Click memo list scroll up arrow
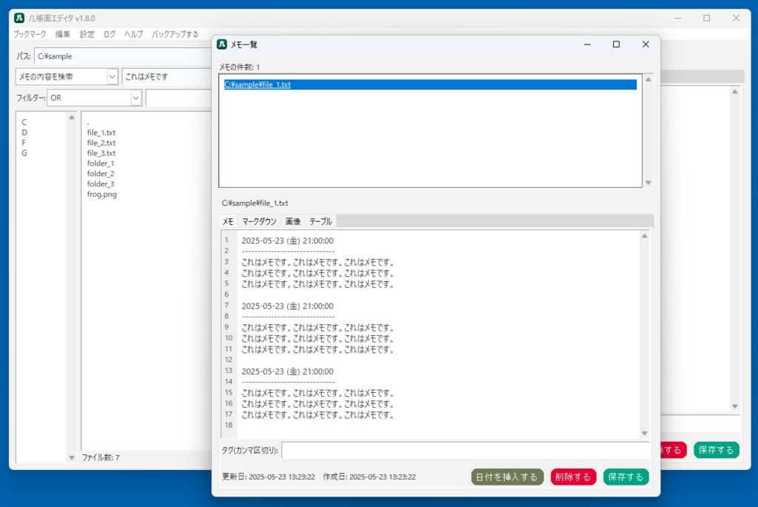Viewport: 758px width, 507px height. 648,80
